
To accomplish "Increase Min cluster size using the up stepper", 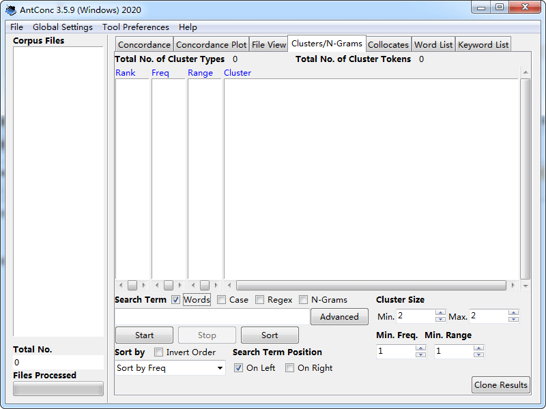I will point(440,313).
